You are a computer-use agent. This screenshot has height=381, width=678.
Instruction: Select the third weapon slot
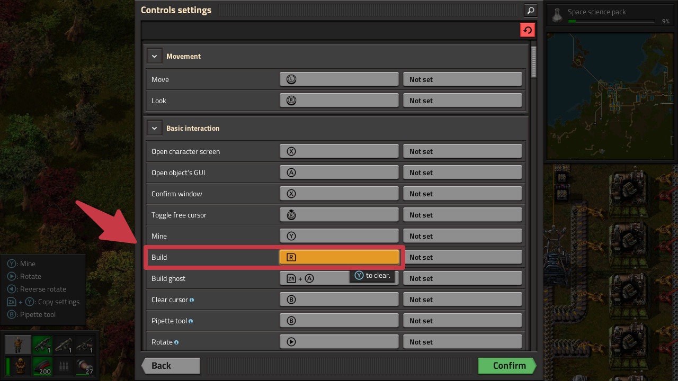tap(84, 345)
